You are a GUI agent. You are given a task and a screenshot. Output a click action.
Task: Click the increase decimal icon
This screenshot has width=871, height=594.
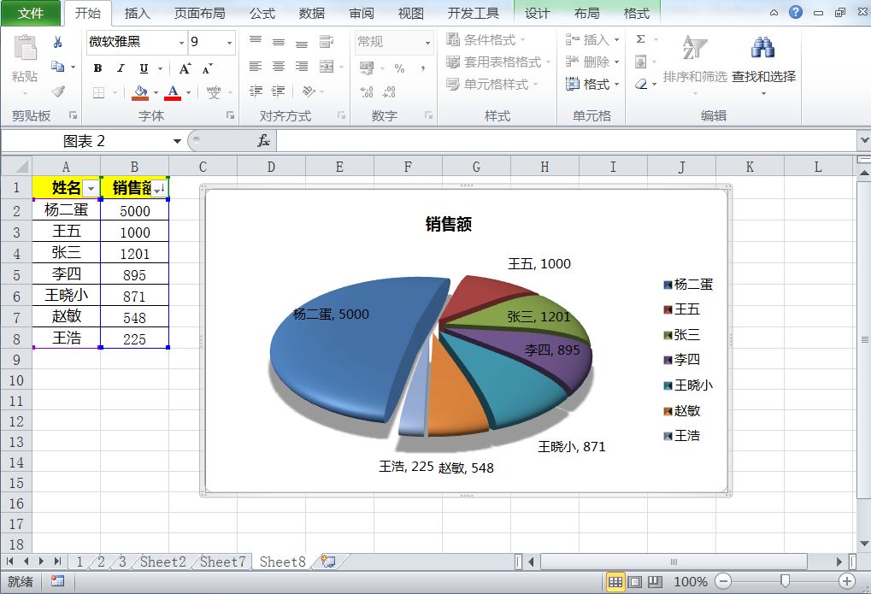click(x=367, y=91)
